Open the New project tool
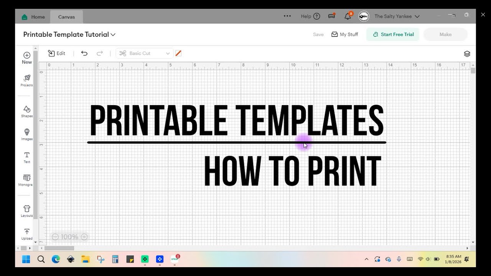Screen dimensions: 491x276 (27, 58)
